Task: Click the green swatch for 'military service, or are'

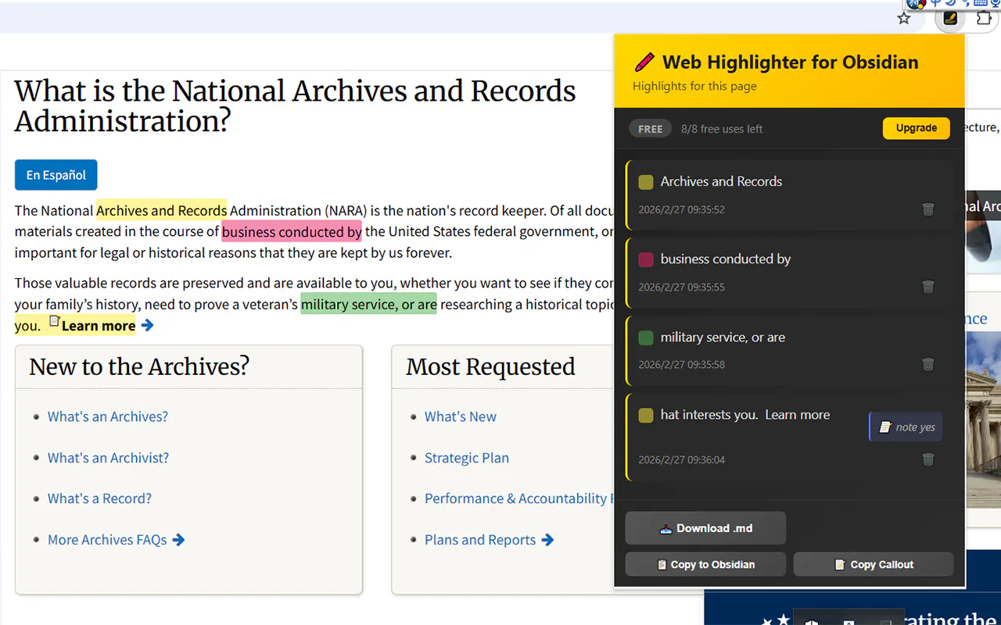Action: (646, 337)
